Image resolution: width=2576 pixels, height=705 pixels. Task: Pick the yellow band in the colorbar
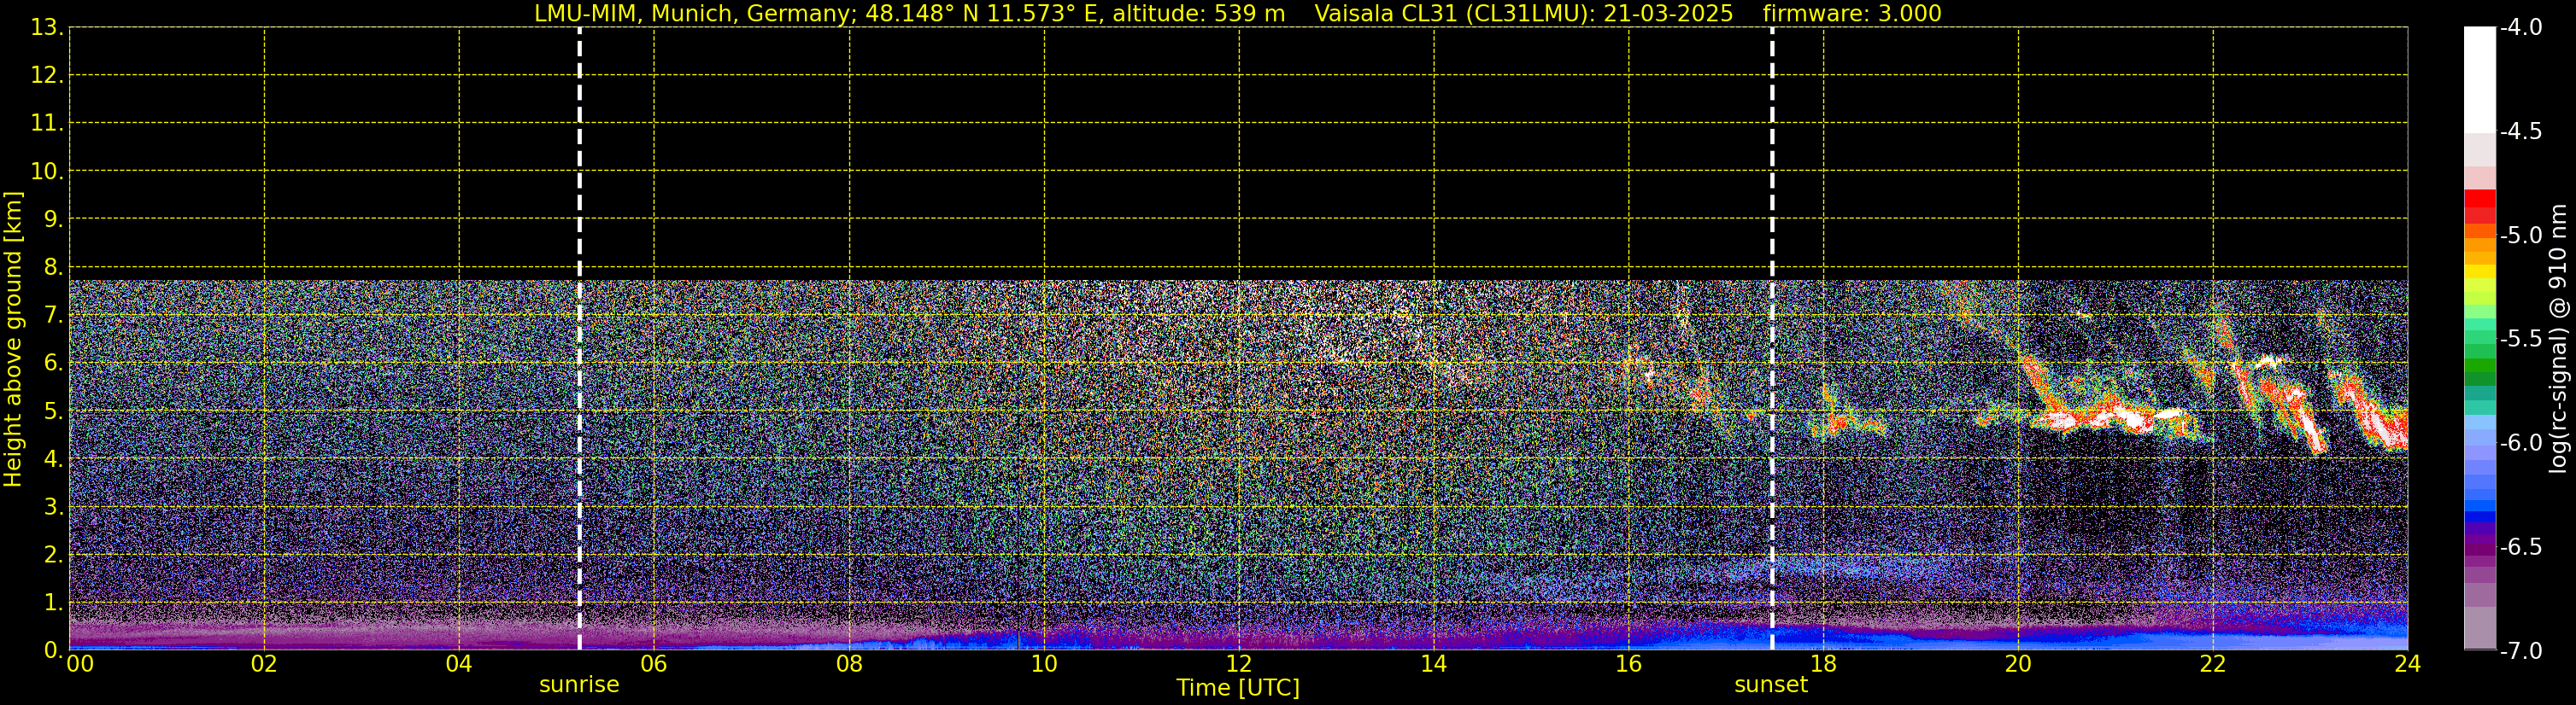point(2480,271)
